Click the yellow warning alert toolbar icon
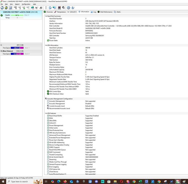 pyautogui.click(x=6, y=8)
